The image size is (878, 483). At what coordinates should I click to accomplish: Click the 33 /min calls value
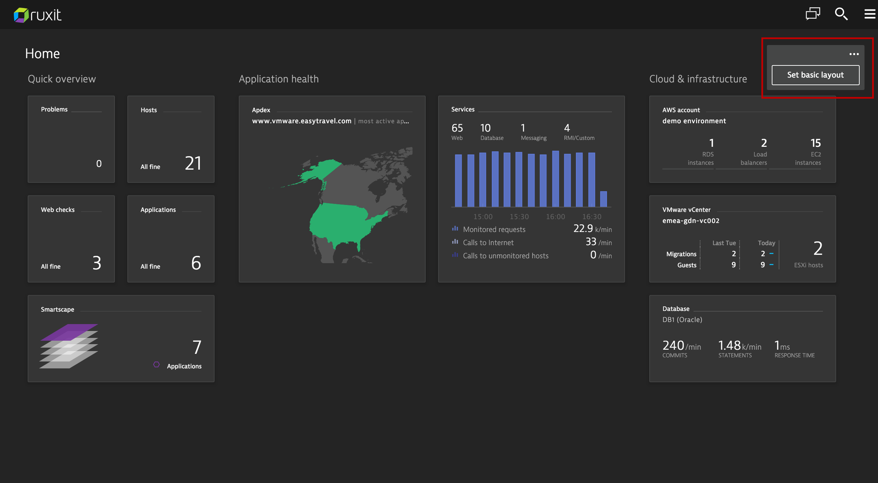(598, 242)
